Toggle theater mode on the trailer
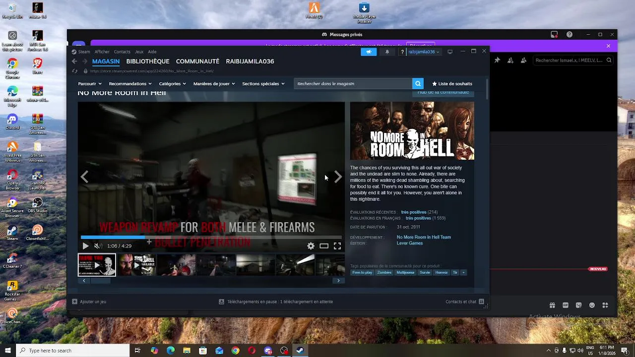This screenshot has height=357, width=635. pos(324,246)
